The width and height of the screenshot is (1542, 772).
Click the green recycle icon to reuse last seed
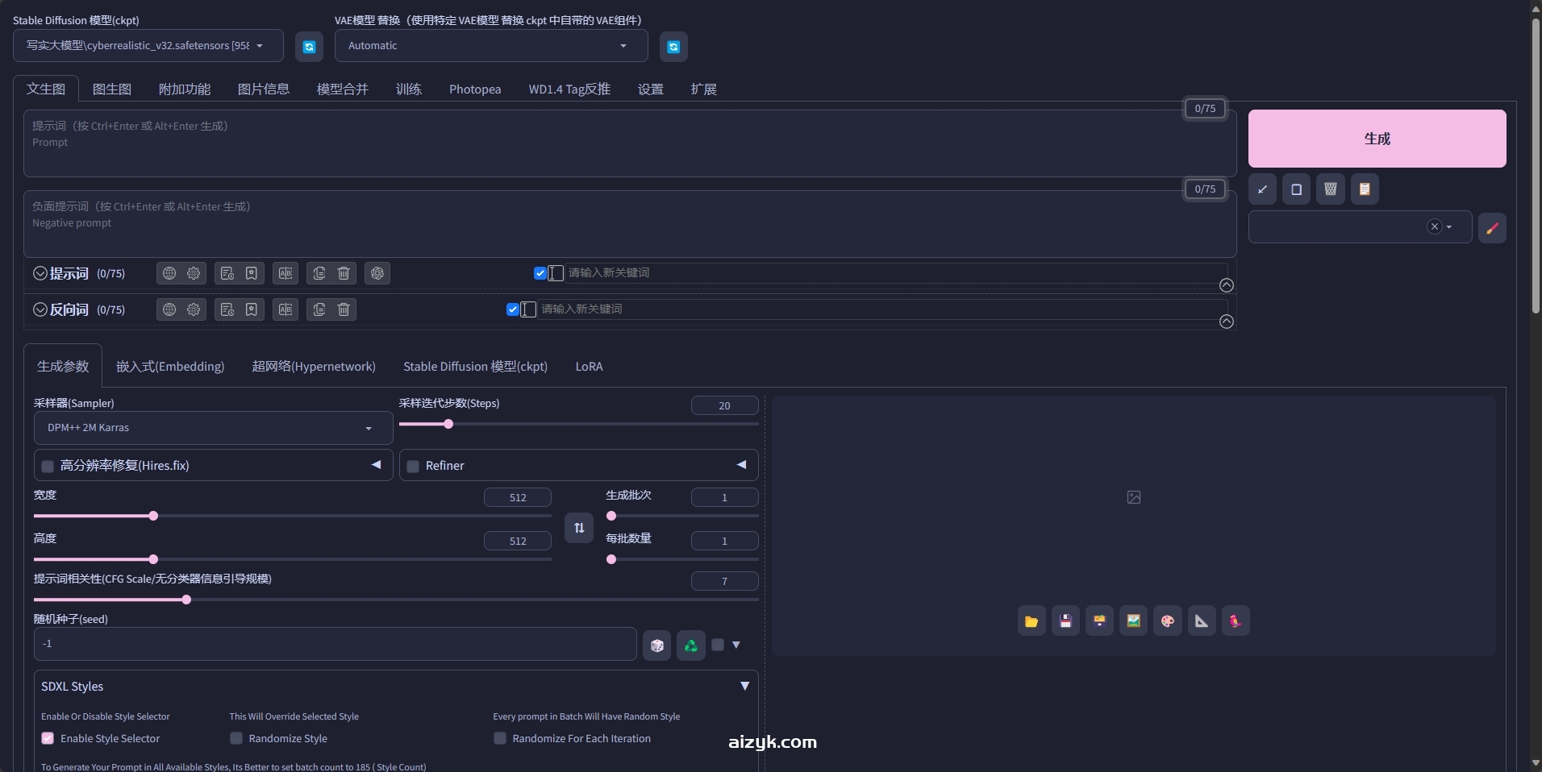690,645
